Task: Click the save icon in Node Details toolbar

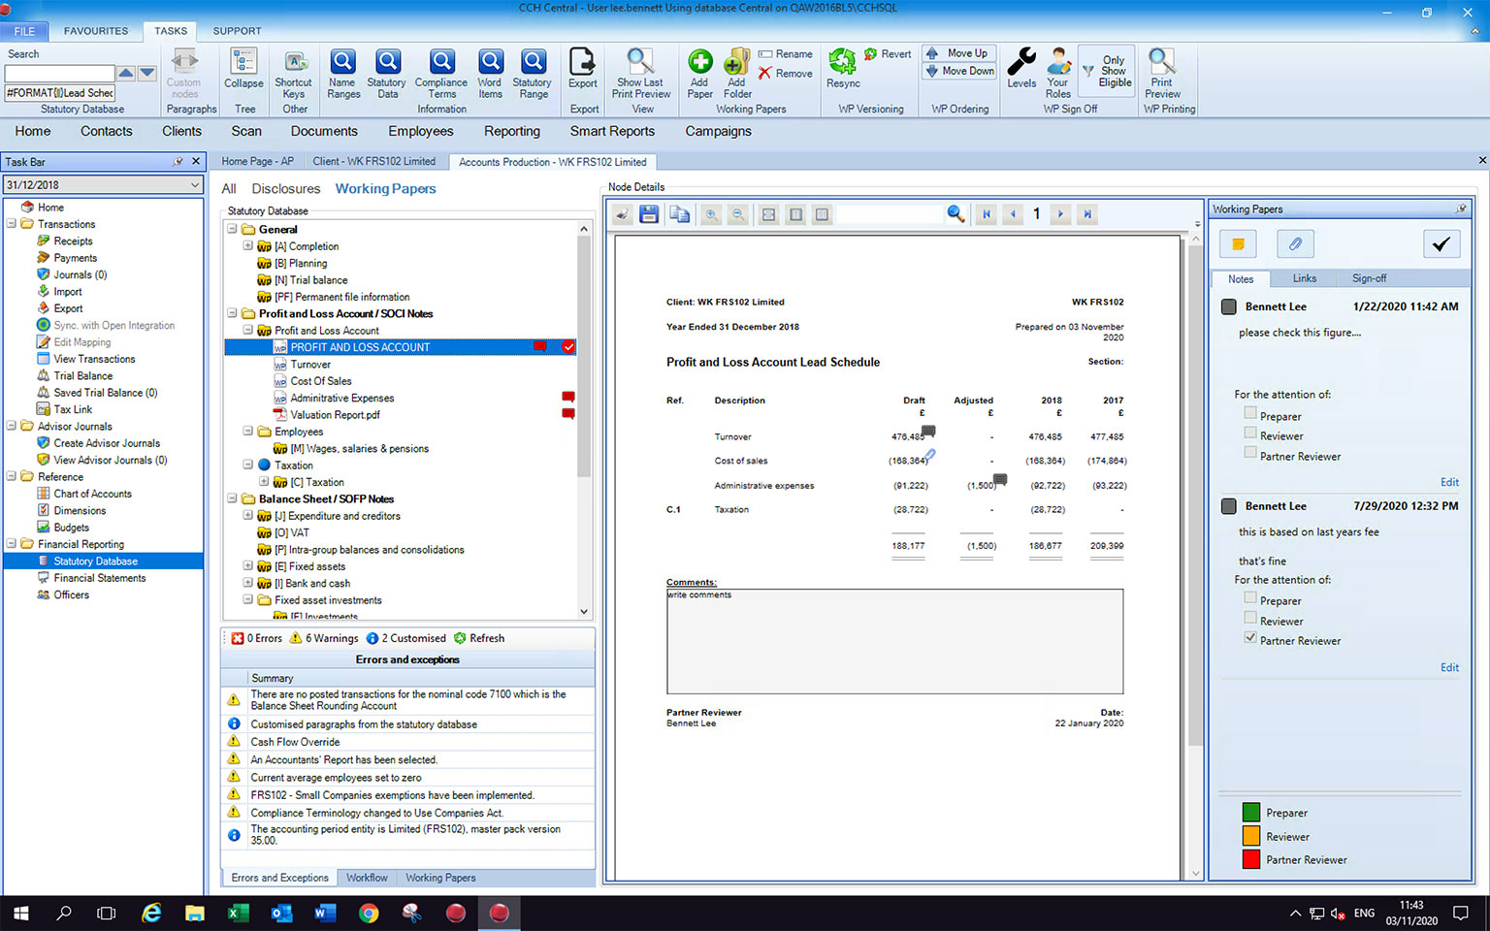Action: (649, 214)
